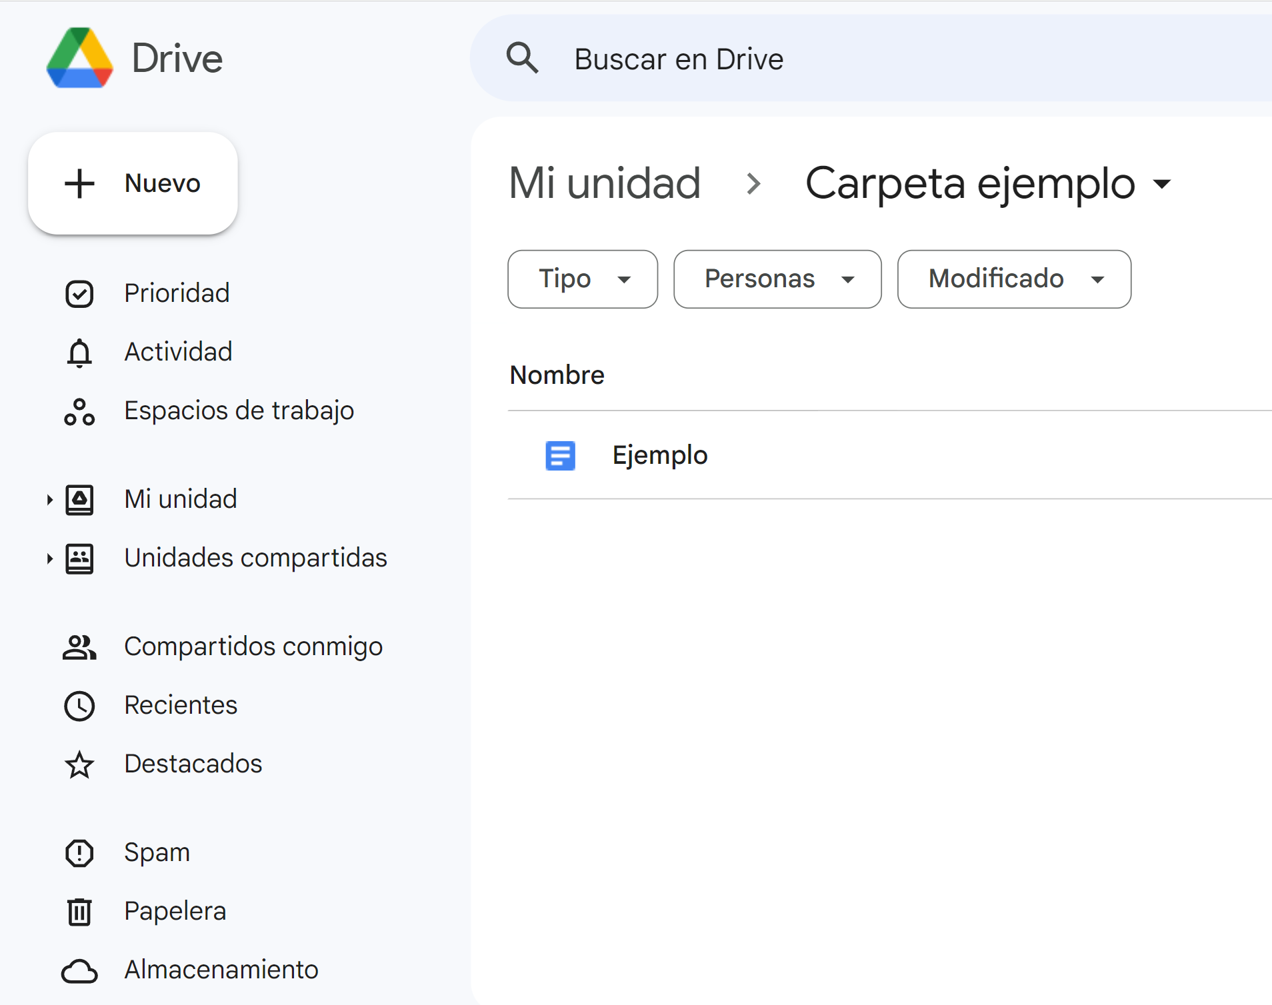
Task: Open the Spam section
Action: point(157,852)
